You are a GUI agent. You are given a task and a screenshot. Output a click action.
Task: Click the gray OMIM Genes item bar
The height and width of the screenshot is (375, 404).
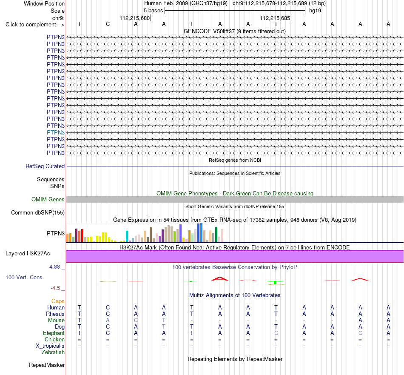click(x=235, y=199)
